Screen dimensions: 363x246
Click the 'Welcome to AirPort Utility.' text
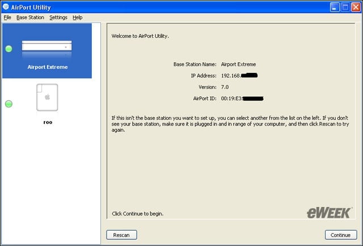click(140, 36)
